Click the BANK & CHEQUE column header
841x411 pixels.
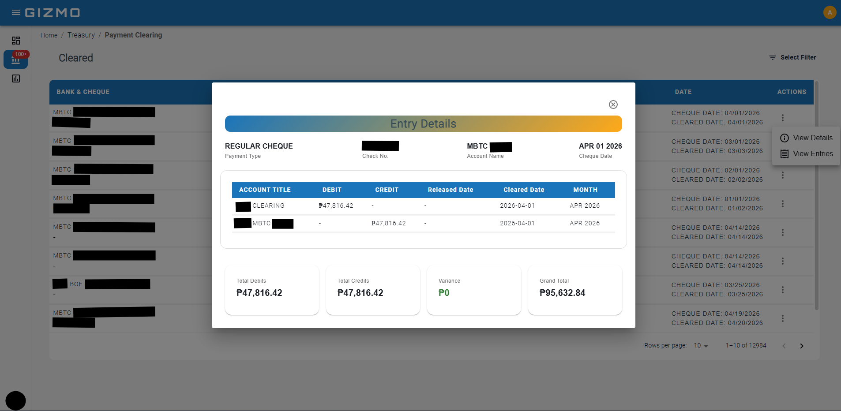click(x=83, y=92)
